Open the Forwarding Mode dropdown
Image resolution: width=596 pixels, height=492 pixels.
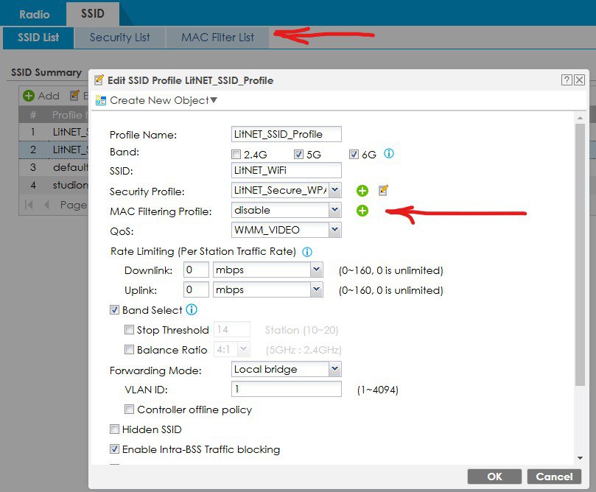[335, 369]
